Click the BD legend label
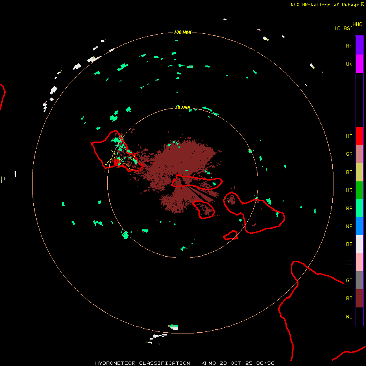The width and height of the screenshot is (366, 366). [349, 172]
